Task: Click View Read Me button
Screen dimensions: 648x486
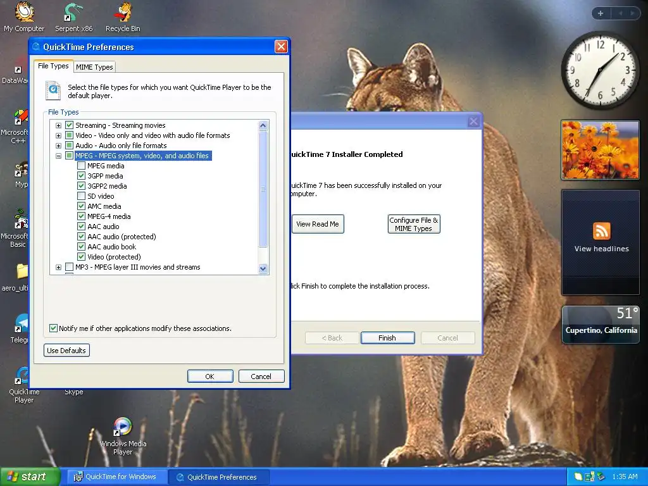Action: click(x=318, y=224)
